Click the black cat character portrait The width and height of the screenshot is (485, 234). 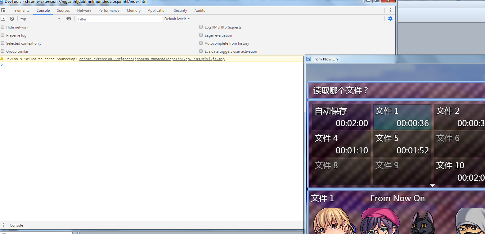click(x=423, y=223)
